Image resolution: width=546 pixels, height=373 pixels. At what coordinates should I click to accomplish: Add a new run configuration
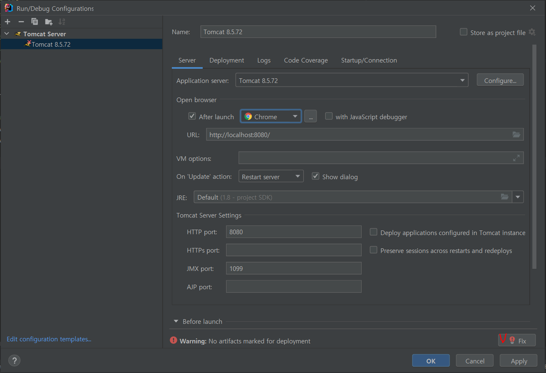pyautogui.click(x=8, y=22)
